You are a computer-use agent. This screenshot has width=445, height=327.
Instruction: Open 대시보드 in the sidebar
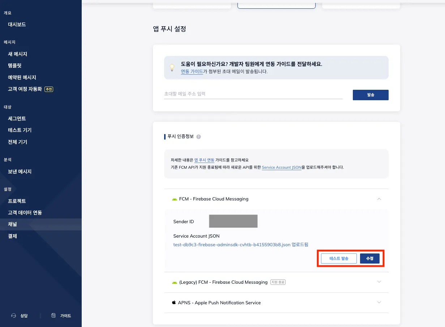click(17, 25)
